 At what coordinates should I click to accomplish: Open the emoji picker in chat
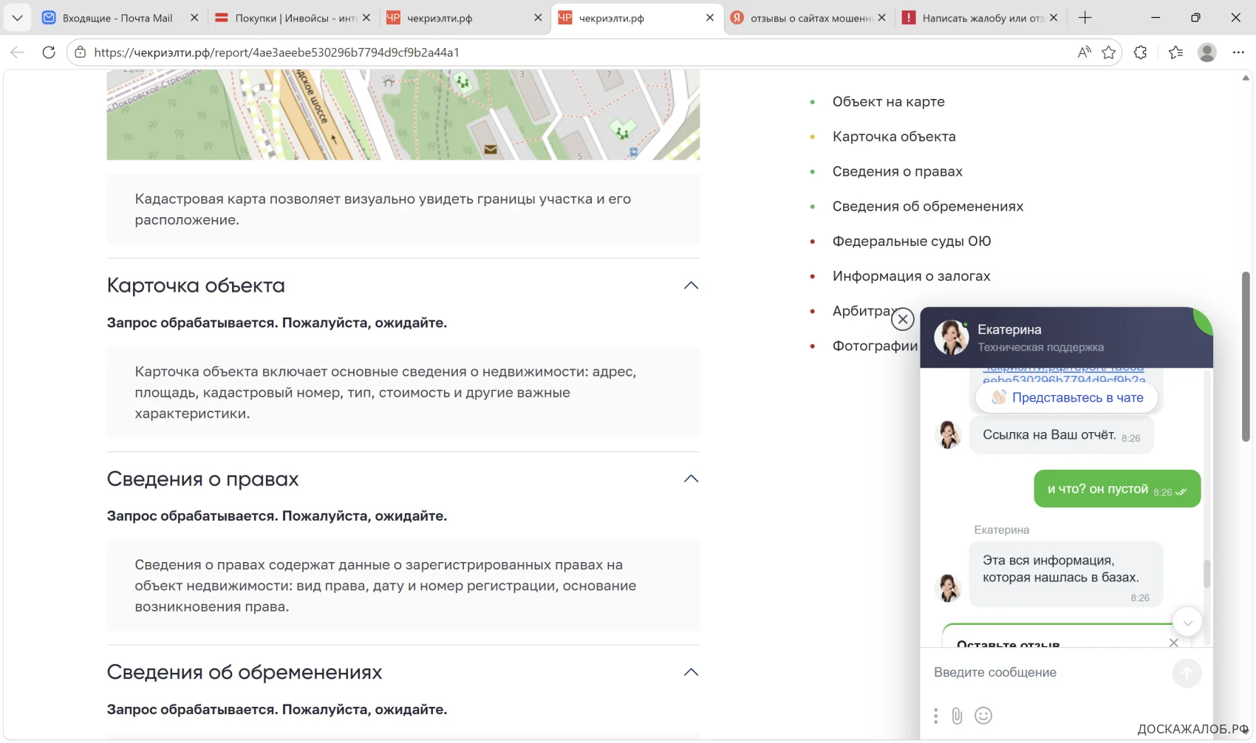pos(983,716)
